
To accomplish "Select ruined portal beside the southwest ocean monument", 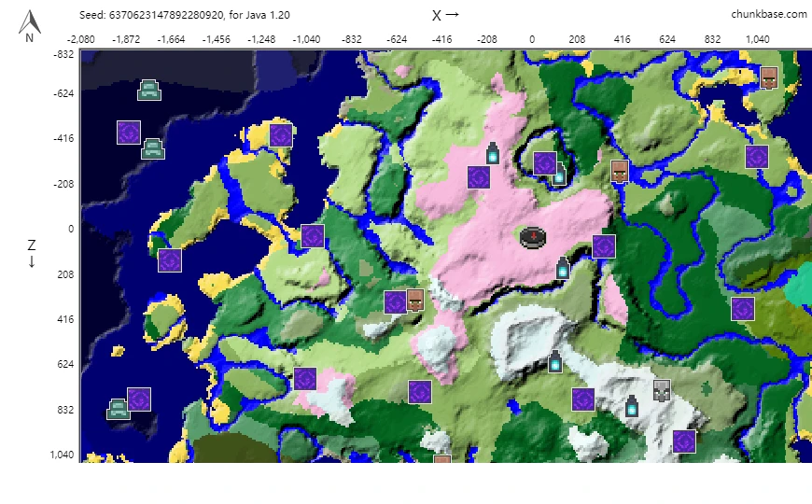I will click(x=139, y=399).
